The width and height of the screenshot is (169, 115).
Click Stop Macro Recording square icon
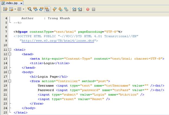coord(93,9)
